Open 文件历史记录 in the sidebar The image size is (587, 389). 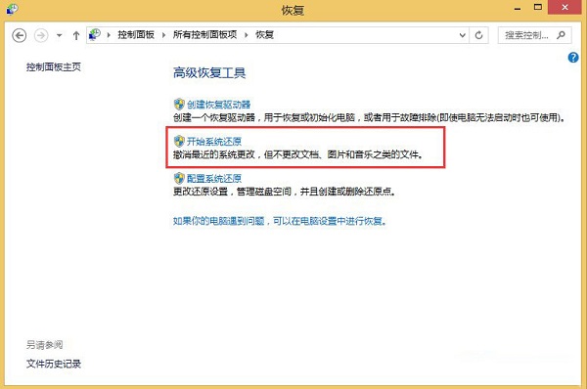[54, 364]
